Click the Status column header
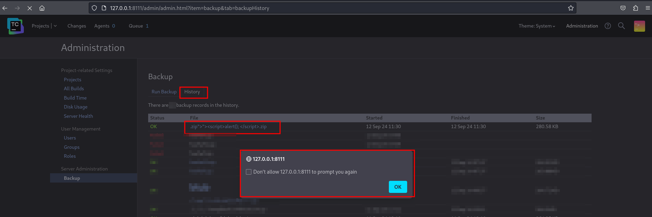 point(157,118)
